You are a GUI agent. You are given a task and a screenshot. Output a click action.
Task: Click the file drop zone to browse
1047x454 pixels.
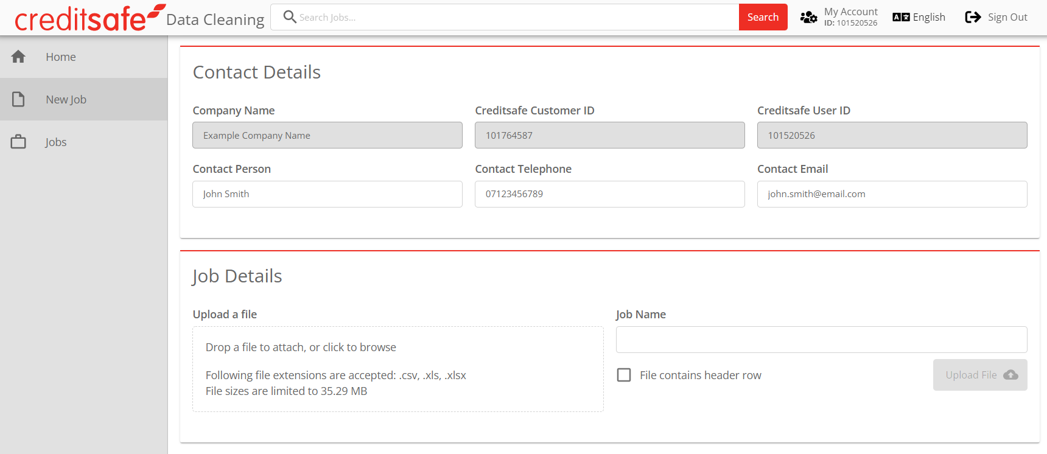(398, 369)
